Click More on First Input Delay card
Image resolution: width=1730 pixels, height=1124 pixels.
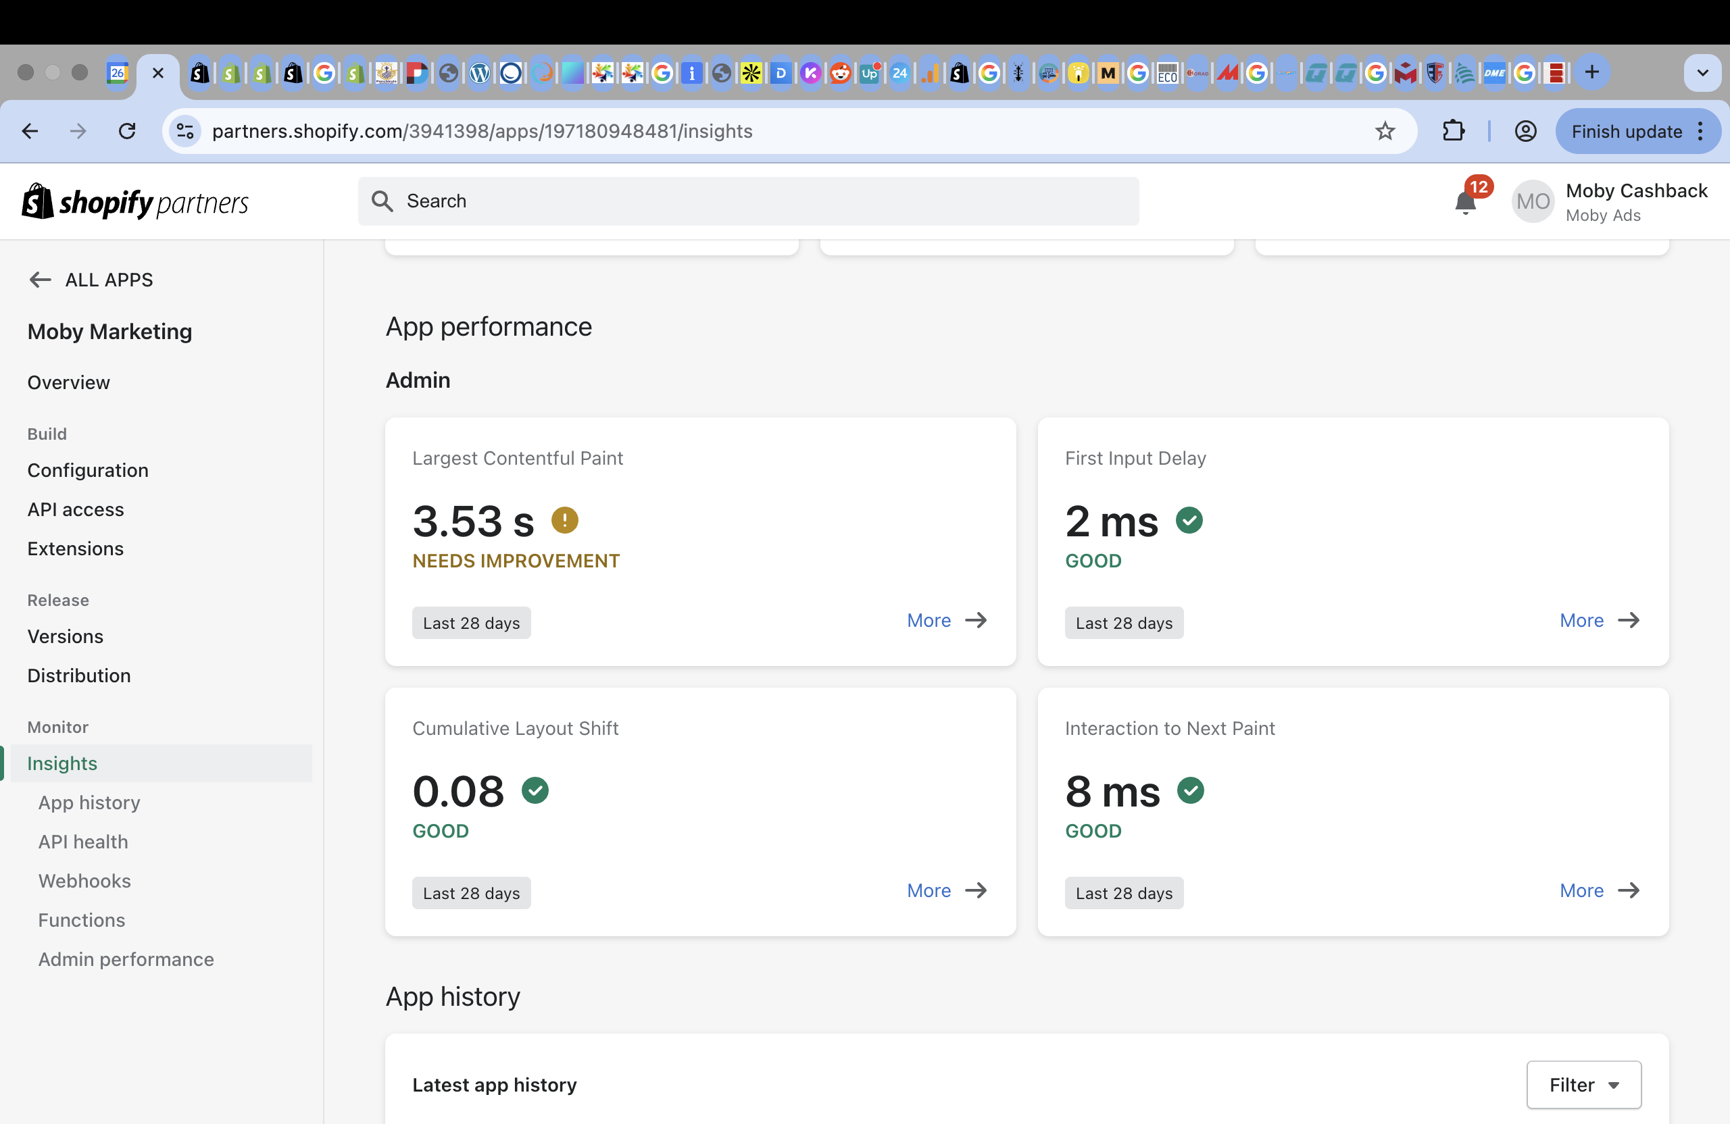pos(1599,621)
